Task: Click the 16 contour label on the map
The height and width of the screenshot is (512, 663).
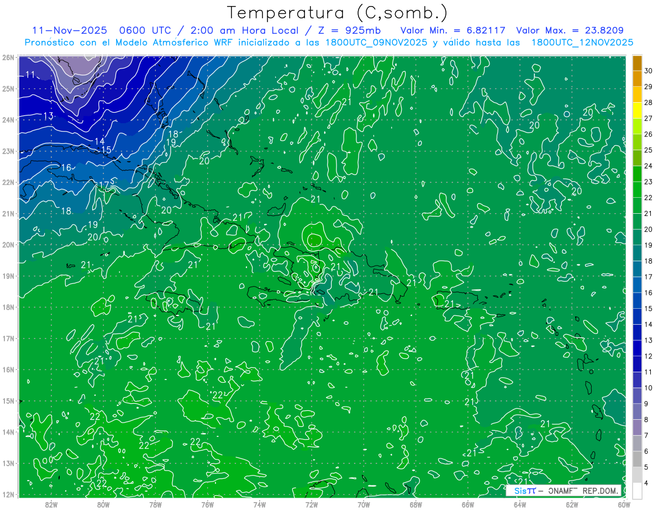Action: [66, 167]
